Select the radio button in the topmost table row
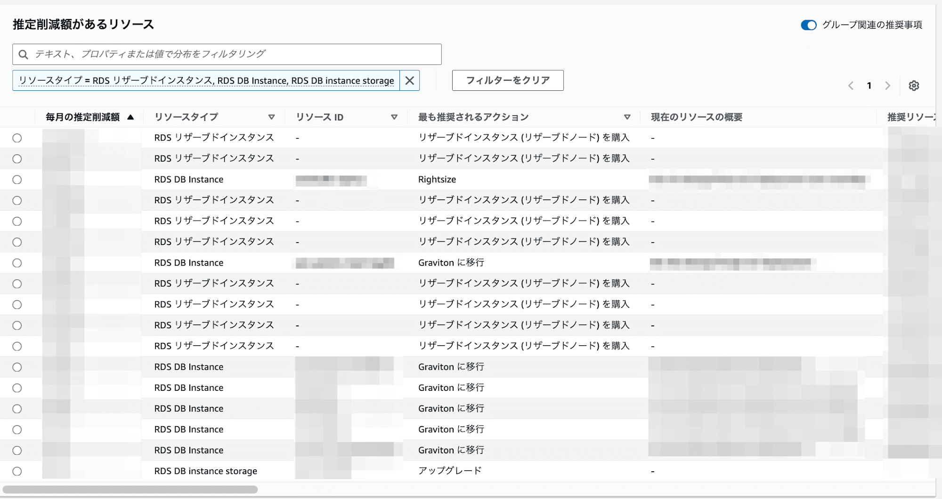This screenshot has width=942, height=499. (x=17, y=138)
